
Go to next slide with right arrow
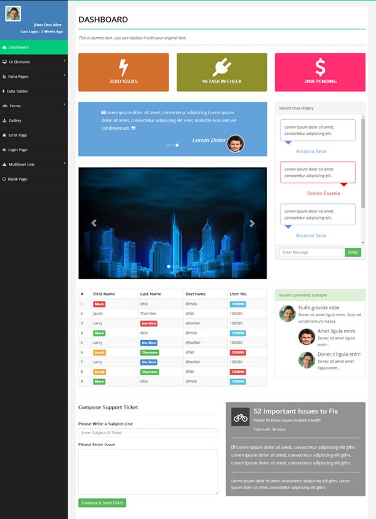252,223
